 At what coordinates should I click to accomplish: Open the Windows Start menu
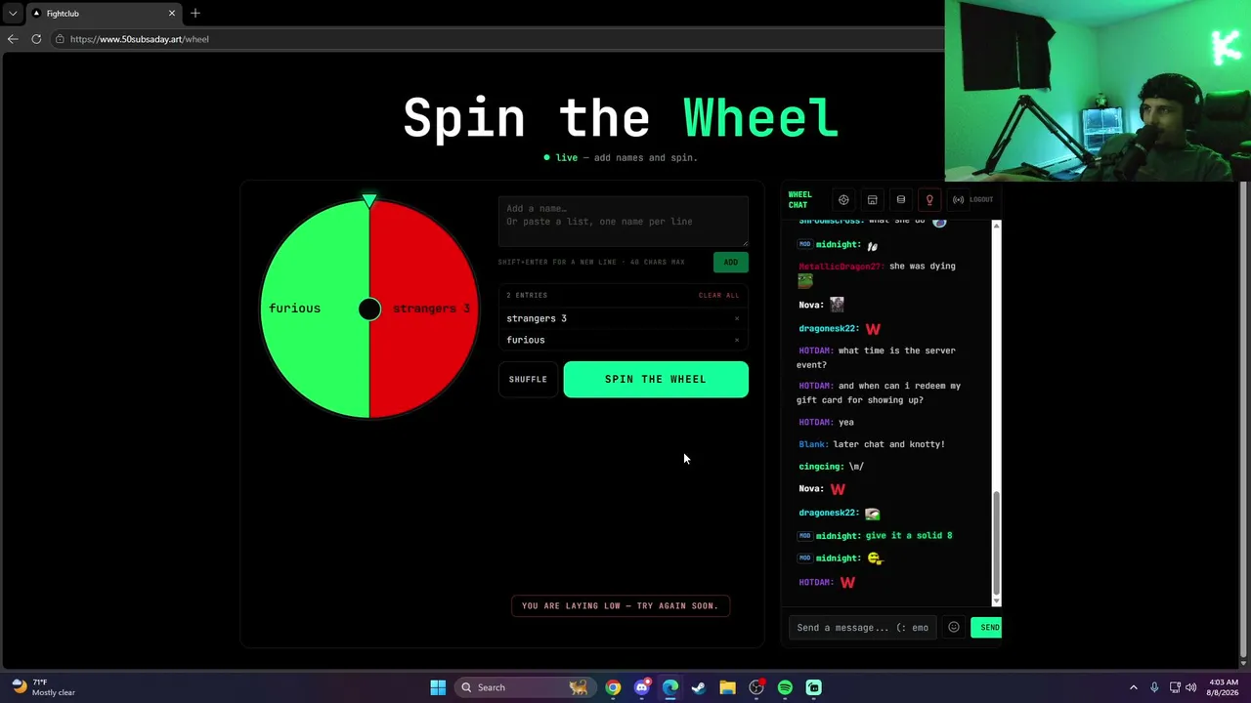coord(438,687)
